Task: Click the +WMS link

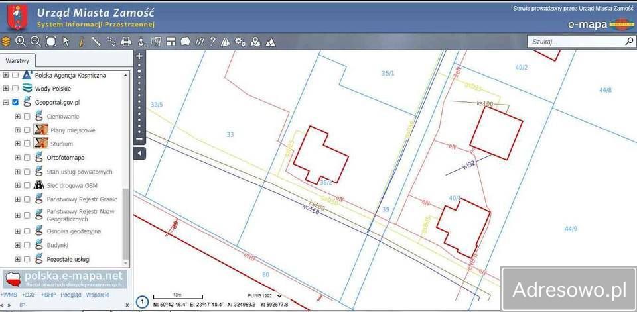Action: pyautogui.click(x=9, y=295)
